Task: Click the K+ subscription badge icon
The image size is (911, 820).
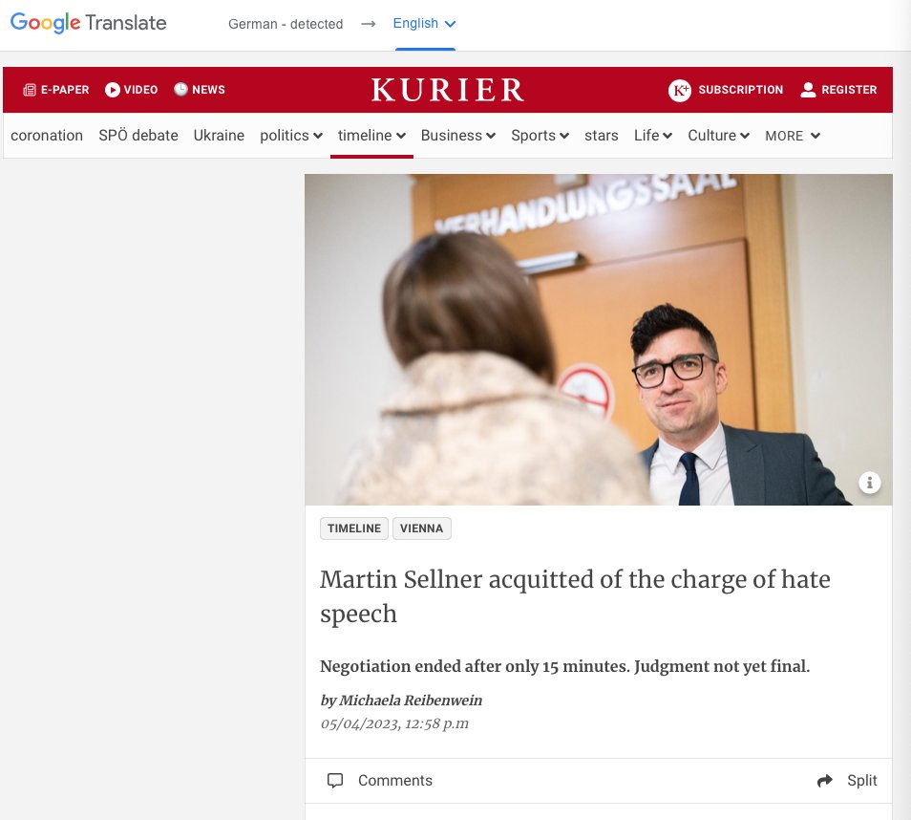Action: (680, 90)
